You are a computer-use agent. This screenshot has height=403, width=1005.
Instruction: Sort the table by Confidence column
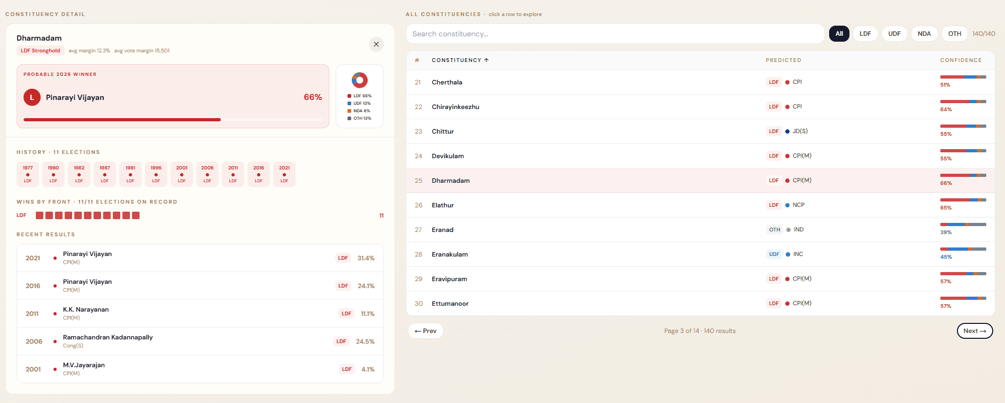pyautogui.click(x=961, y=60)
